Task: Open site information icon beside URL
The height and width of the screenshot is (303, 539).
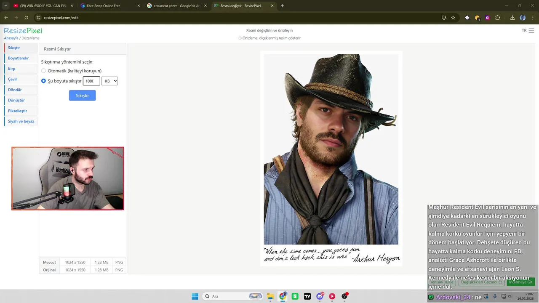Action: 38,18
